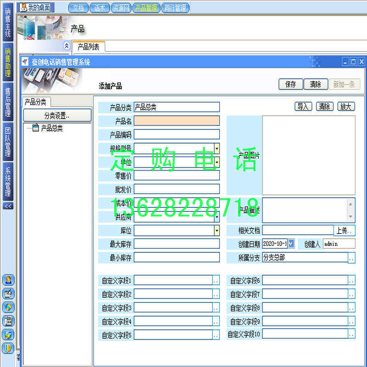Click the colorful chart sidebar icon

click(8, 335)
